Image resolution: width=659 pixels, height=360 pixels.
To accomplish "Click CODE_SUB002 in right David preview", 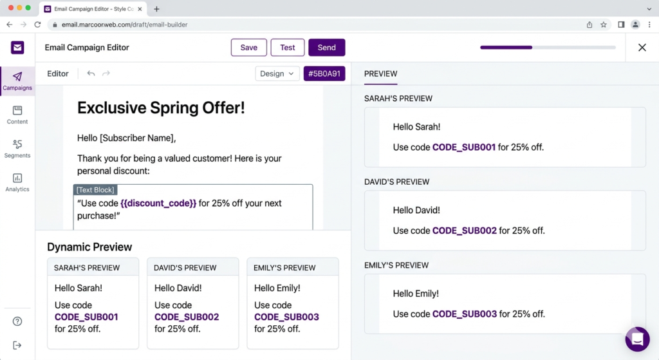I will click(465, 231).
